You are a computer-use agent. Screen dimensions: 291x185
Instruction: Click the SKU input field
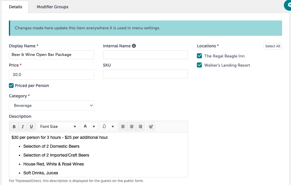point(145,74)
